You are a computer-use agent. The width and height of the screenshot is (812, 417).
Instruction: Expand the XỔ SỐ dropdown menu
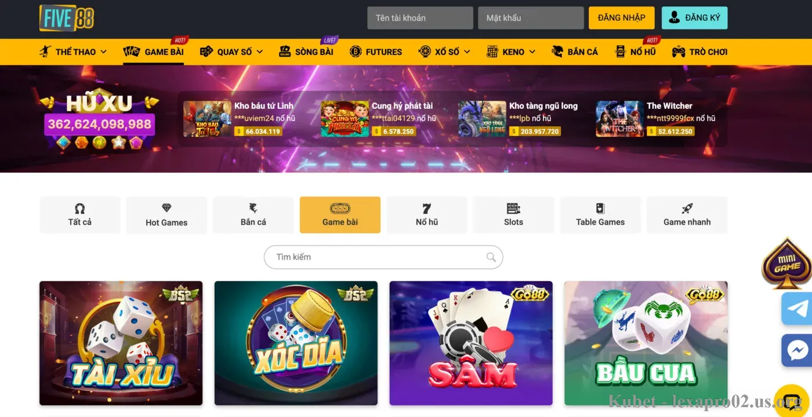pyautogui.click(x=444, y=52)
